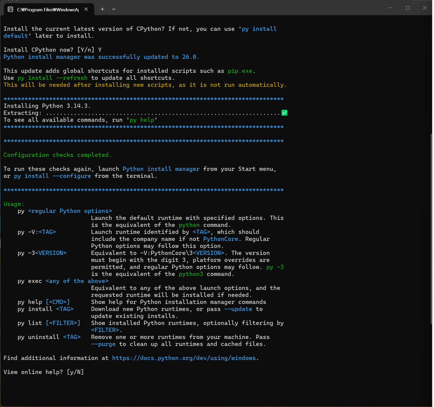The width and height of the screenshot is (434, 407).
Task: Click 'Python install manager was successfully updated' line
Action: [101, 57]
